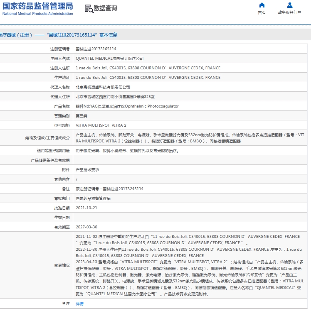Click the 型号规格 field label
This screenshot has width=311, height=311.
tap(62, 125)
